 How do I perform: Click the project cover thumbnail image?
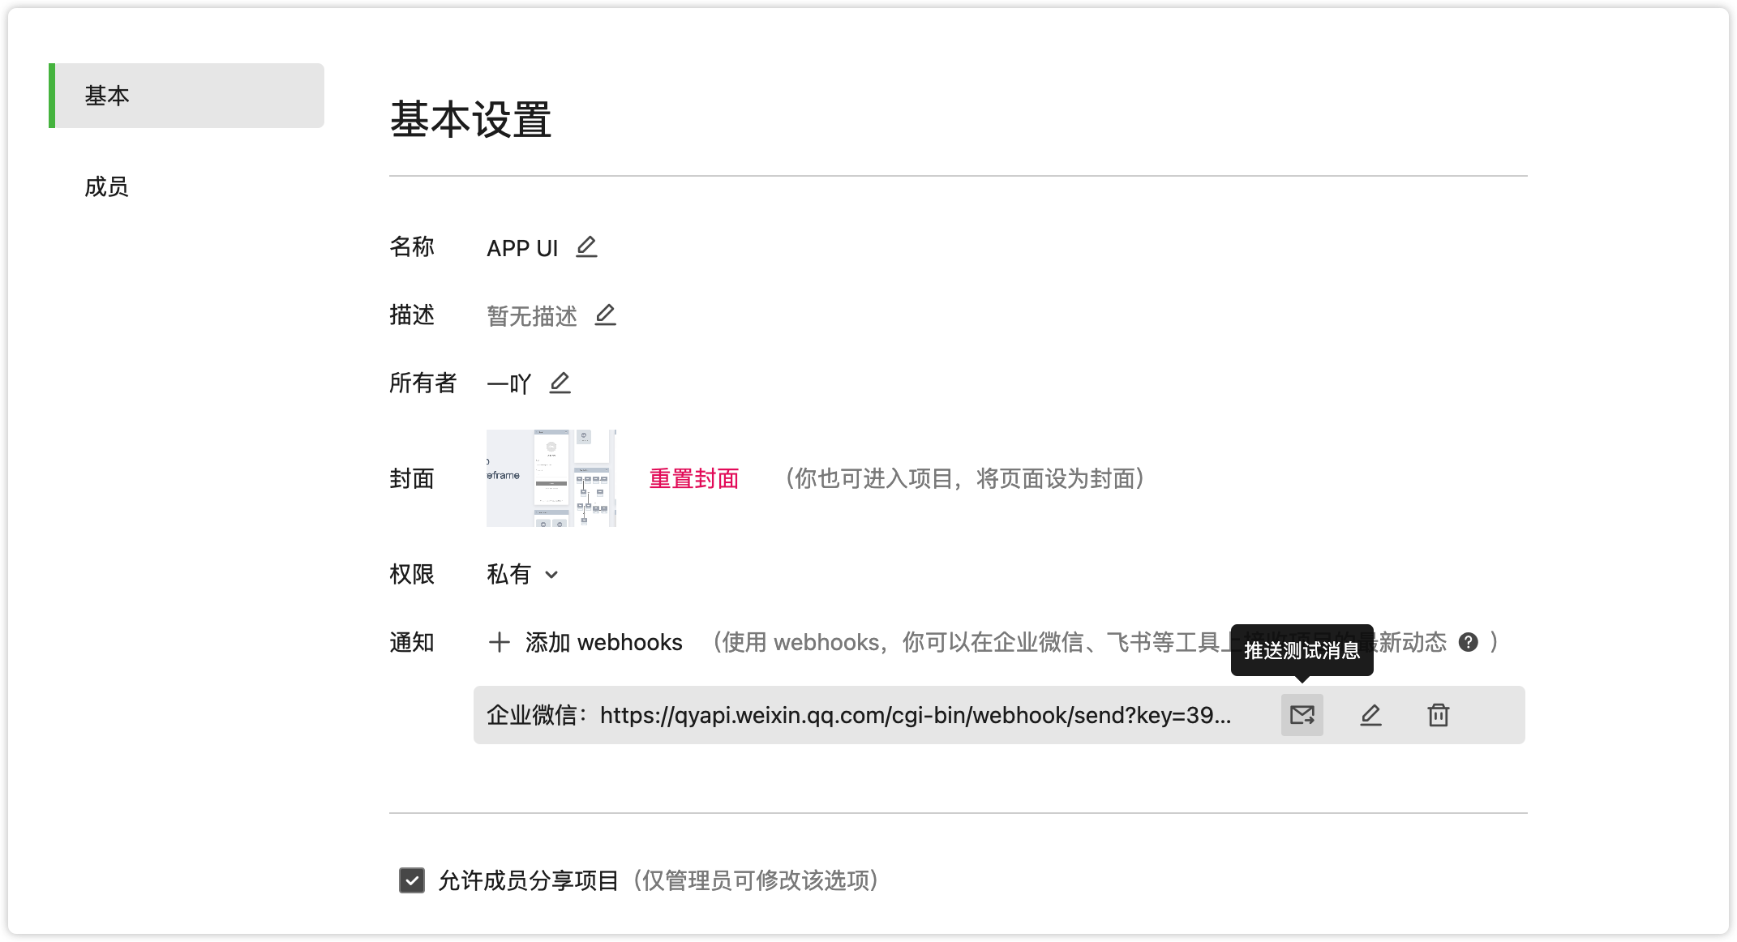pos(551,478)
